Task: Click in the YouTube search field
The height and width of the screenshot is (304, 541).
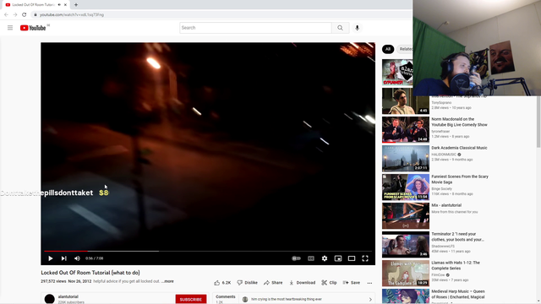Action: [x=255, y=28]
